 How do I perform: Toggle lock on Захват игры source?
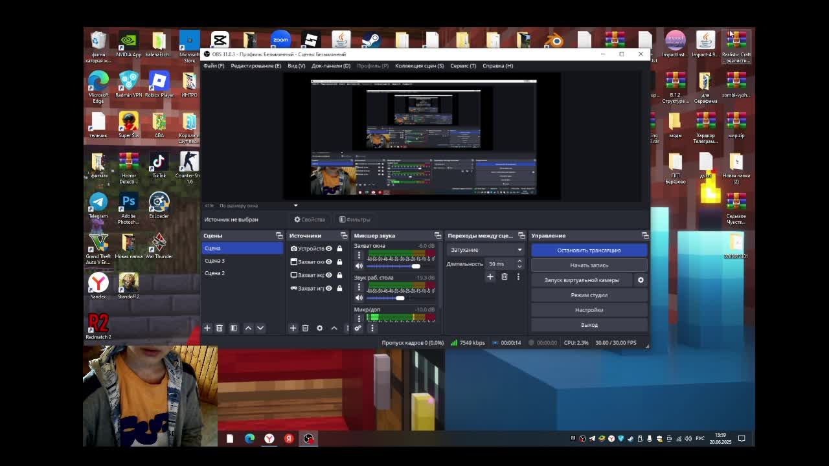click(x=339, y=289)
